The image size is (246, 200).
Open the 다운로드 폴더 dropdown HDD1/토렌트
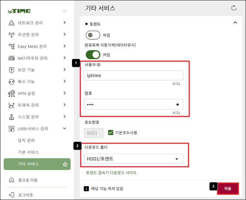[133, 159]
